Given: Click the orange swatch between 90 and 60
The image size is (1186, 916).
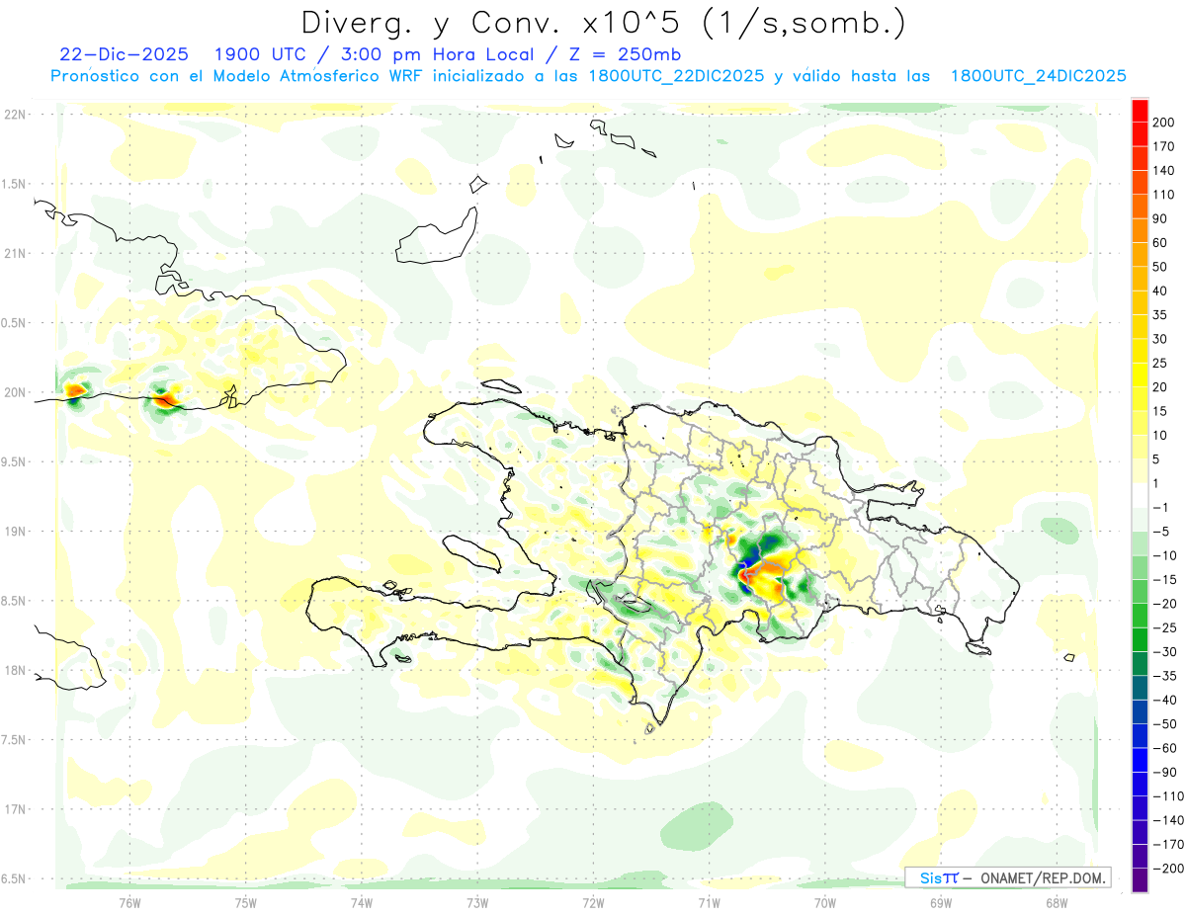Looking at the screenshot, I should (1140, 230).
